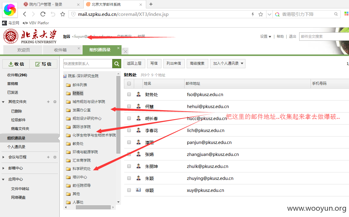Open 收件箱(296) in the sidebar
The width and height of the screenshot is (349, 217).
(x=17, y=75)
